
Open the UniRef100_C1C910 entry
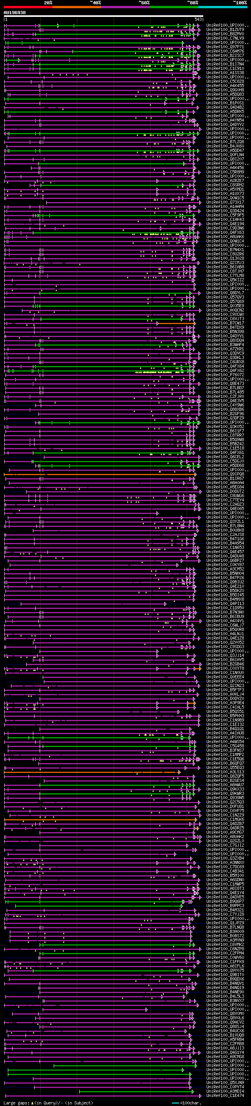(x=225, y=68)
